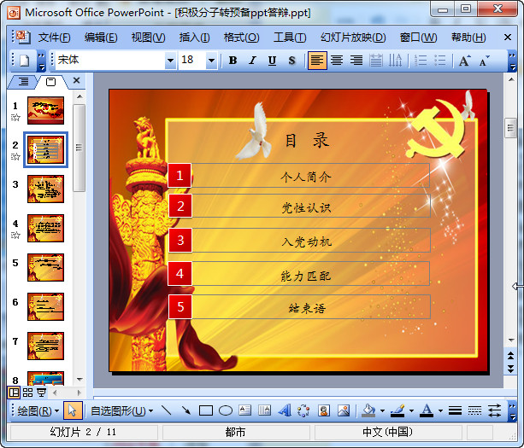Open the 工具(T) menu
524x448 pixels.
click(290, 38)
